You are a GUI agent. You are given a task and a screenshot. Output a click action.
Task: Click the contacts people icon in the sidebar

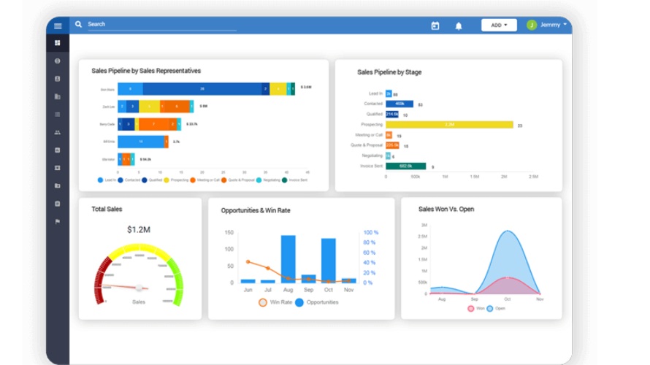(58, 132)
